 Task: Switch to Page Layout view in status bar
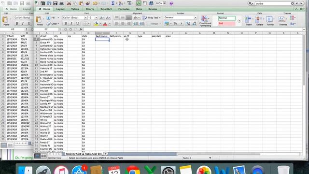click(x=43, y=156)
